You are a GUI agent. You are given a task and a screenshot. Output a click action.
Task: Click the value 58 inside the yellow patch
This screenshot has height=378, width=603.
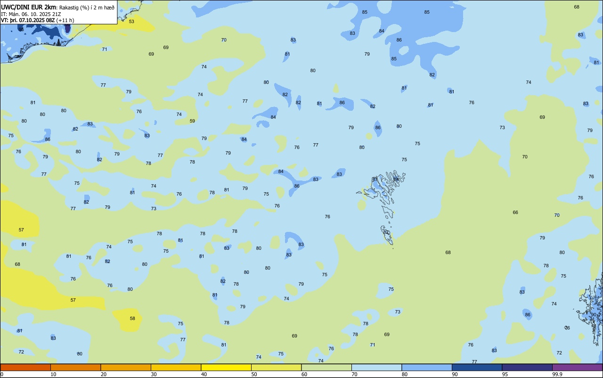tap(132, 319)
